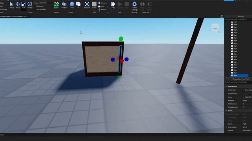This screenshot has width=252, height=141.
Task: Open the Mode Geometric dropdown
Action: click(x=45, y=3)
